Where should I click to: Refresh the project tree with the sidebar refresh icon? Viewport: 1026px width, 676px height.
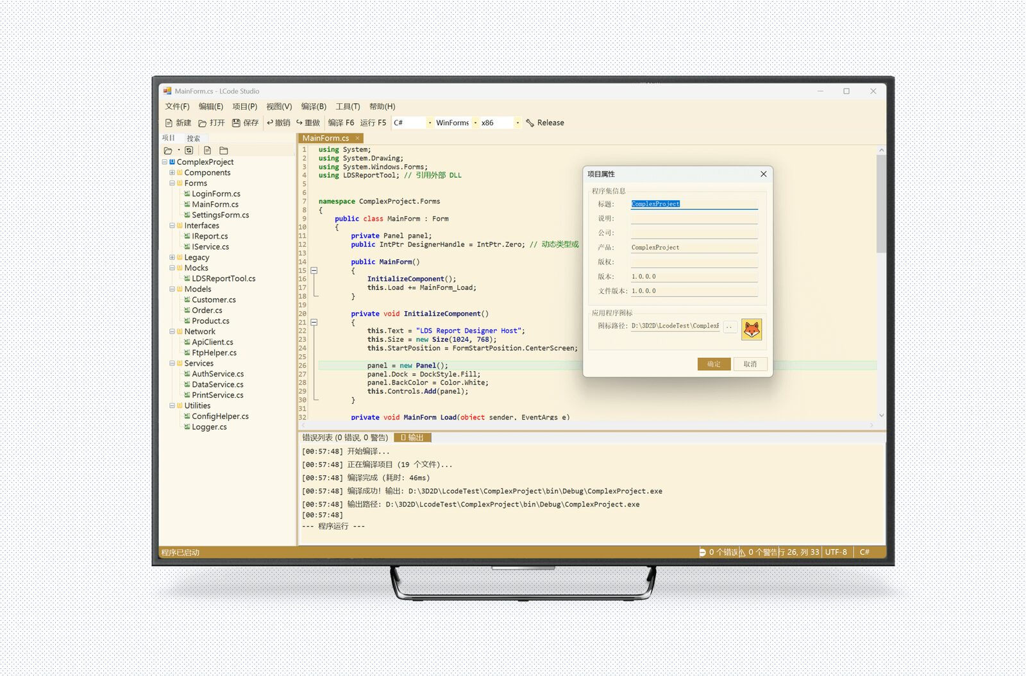[x=188, y=149]
